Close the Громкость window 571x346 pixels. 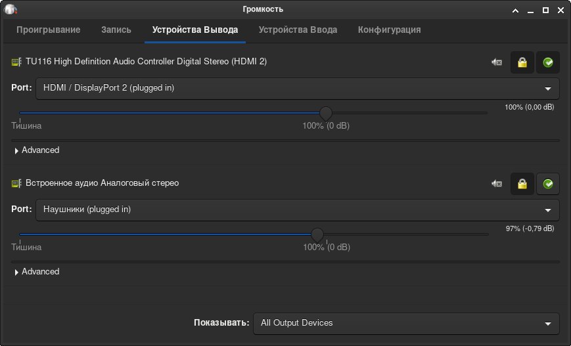(560, 11)
